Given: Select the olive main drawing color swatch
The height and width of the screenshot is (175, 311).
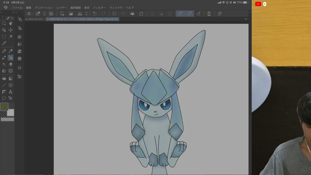Looking at the screenshot, I should click(x=4, y=107).
